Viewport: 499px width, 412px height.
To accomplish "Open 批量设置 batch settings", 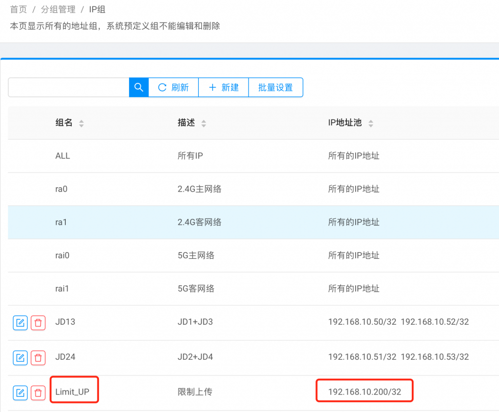I will [x=275, y=87].
